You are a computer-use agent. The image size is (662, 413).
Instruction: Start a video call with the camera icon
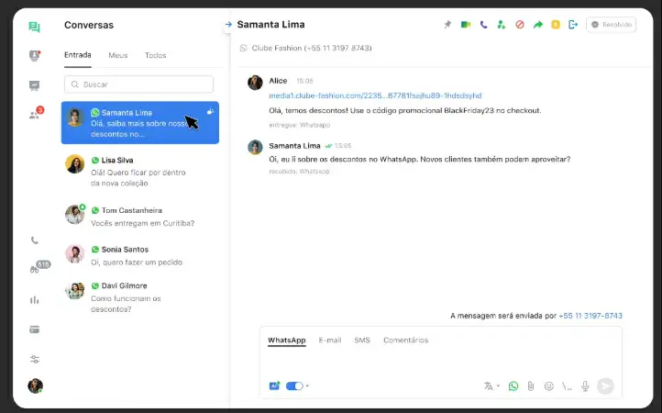click(466, 25)
